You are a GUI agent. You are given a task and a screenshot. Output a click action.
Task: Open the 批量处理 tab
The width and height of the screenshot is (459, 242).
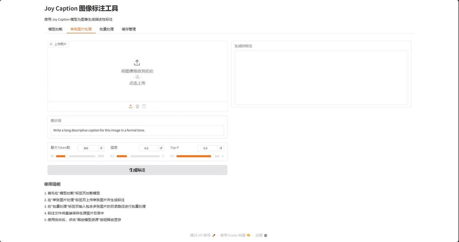pyautogui.click(x=107, y=29)
